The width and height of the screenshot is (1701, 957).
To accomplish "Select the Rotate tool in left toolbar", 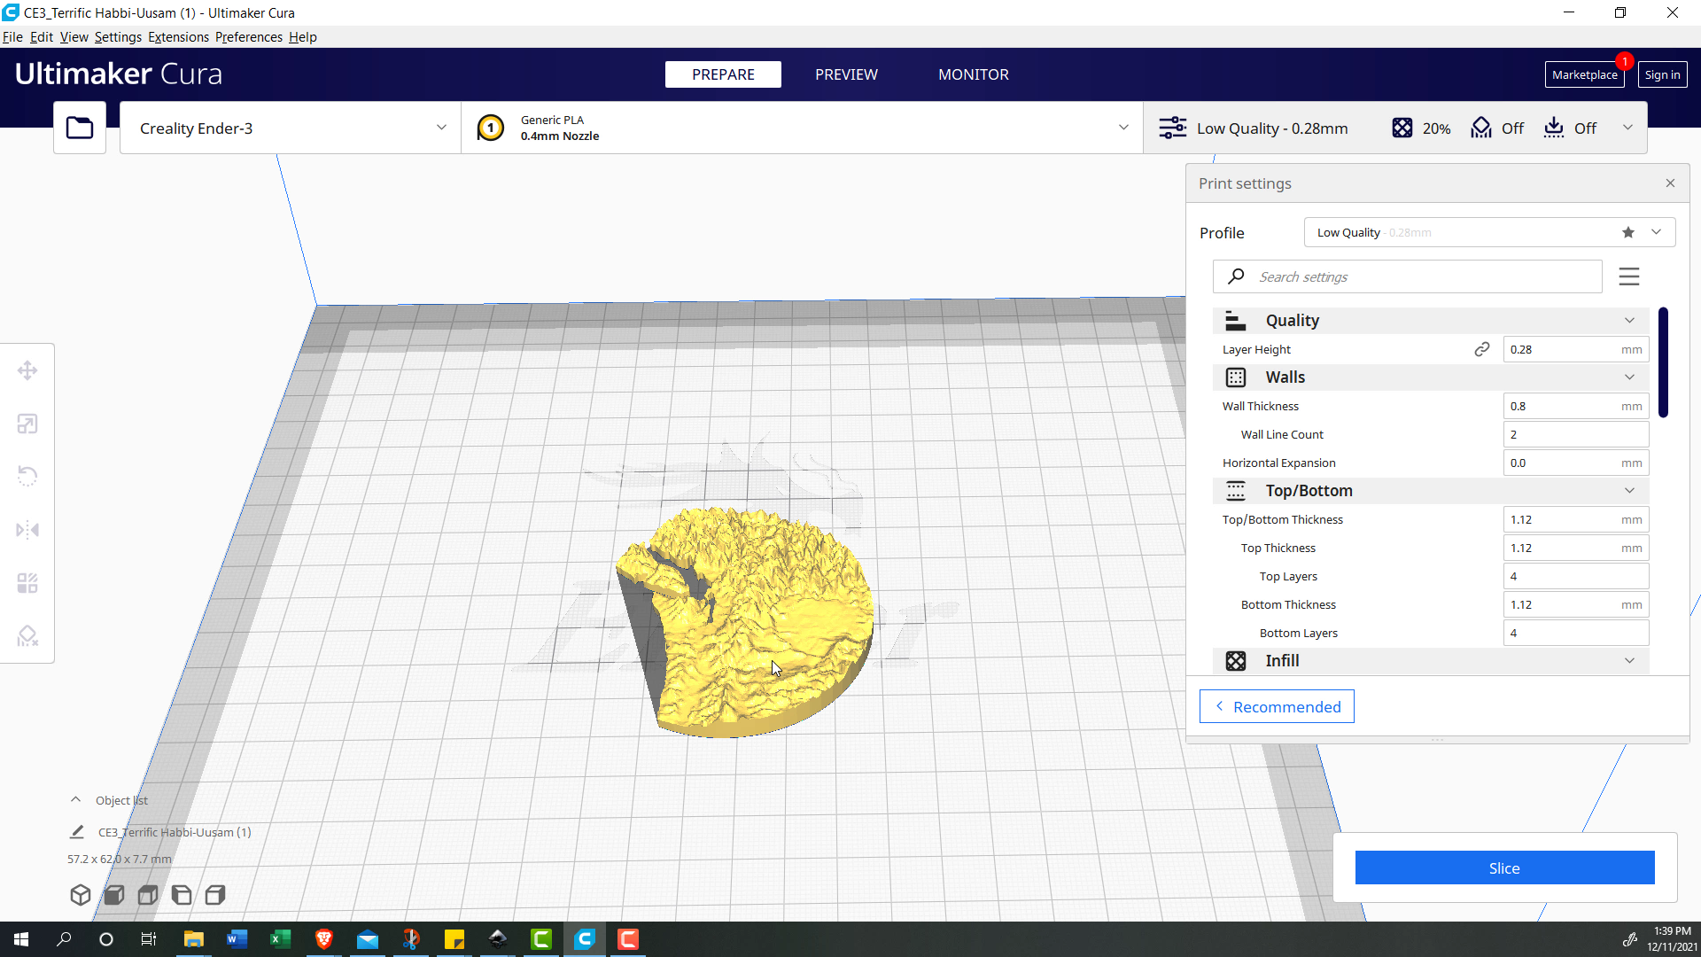I will pos(27,477).
